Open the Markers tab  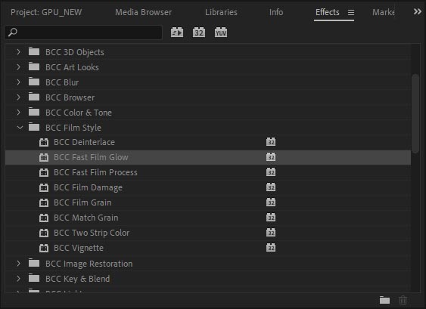tap(384, 12)
